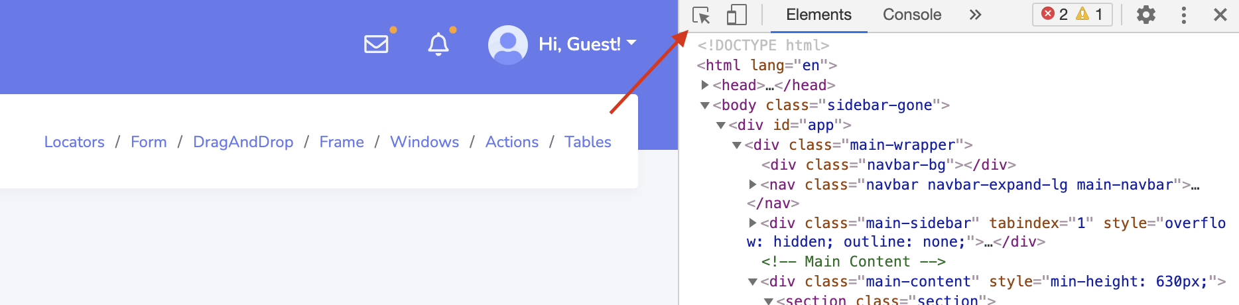Screen dimensions: 1239x305
Task: Click the inspect element picker icon
Action: [701, 15]
